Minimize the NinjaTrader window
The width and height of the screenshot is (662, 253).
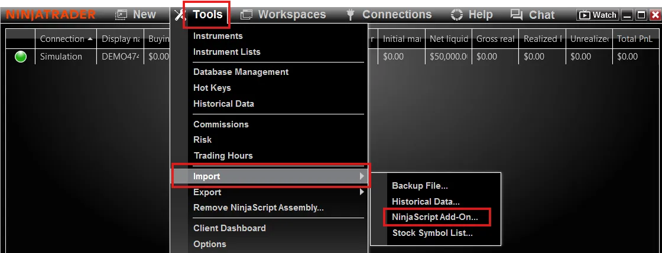point(628,15)
